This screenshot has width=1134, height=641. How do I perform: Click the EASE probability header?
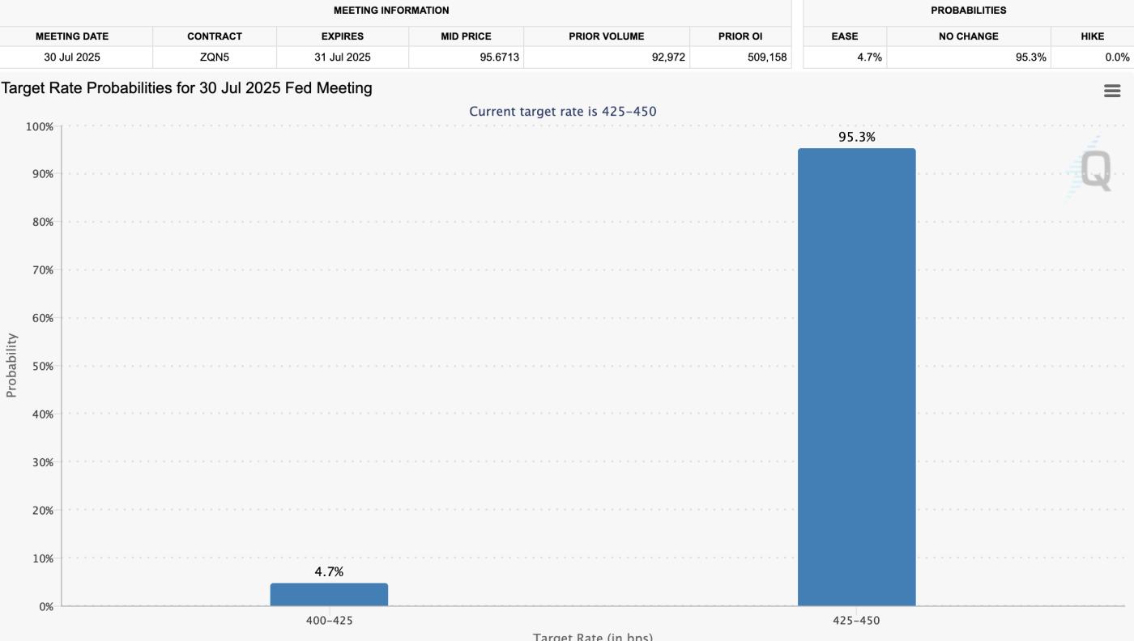pyautogui.click(x=845, y=36)
